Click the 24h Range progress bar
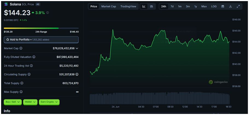The height and width of the screenshot is (115, 249). pos(41,28)
